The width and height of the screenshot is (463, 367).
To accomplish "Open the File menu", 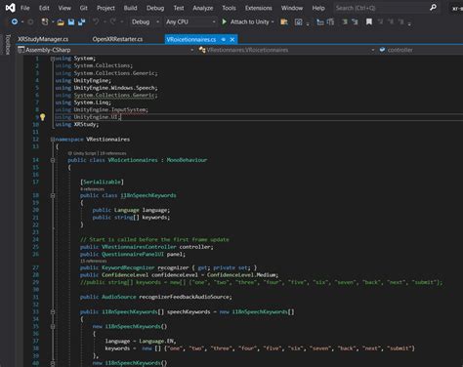I will tap(25, 8).
